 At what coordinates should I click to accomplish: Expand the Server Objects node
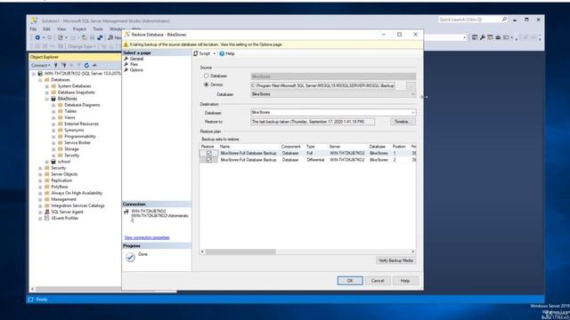(x=40, y=174)
